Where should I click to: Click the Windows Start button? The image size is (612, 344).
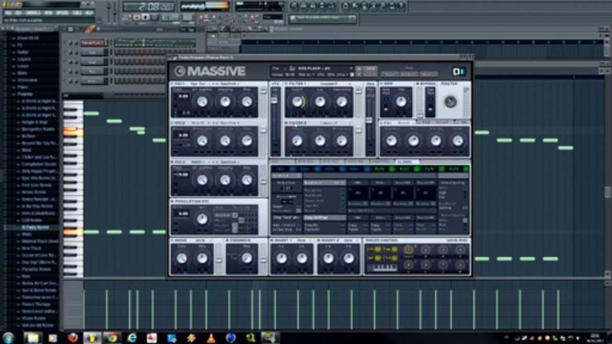[x=8, y=338]
